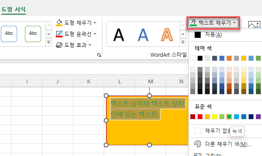This screenshot has width=262, height=156.
Task: Select column L header
Action: pyautogui.click(x=120, y=82)
